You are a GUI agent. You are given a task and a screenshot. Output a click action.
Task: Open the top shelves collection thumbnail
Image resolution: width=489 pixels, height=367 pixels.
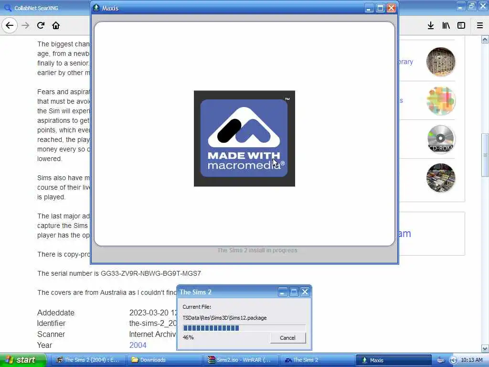tap(440, 62)
